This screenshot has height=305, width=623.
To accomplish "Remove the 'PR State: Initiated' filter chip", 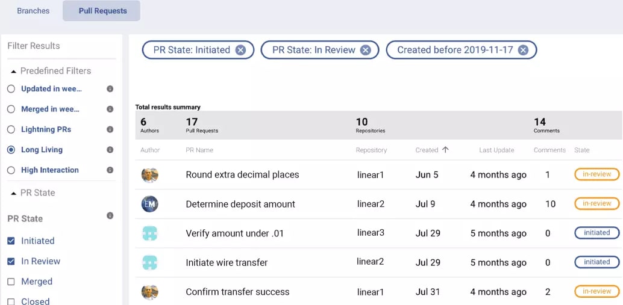I will click(x=240, y=50).
